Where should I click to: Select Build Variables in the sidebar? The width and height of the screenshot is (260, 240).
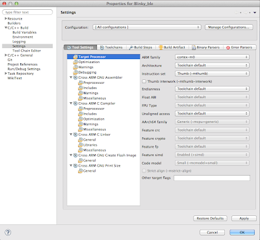pyautogui.click(x=25, y=33)
